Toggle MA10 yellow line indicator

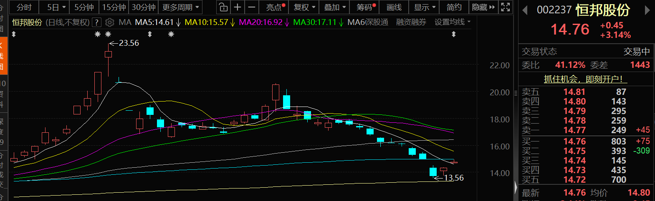coord(210,22)
